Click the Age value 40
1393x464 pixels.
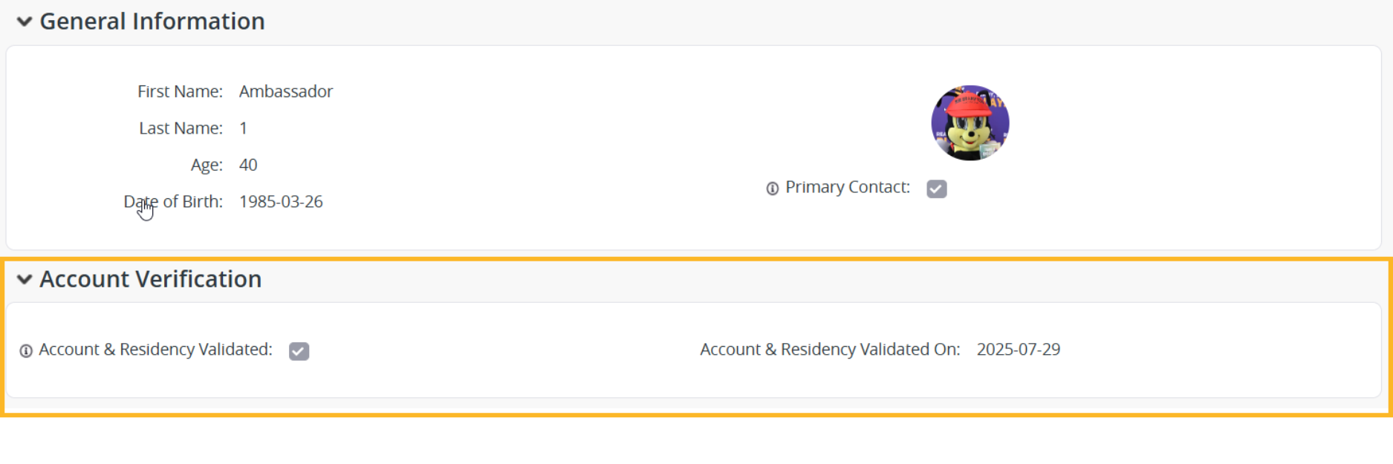248,165
